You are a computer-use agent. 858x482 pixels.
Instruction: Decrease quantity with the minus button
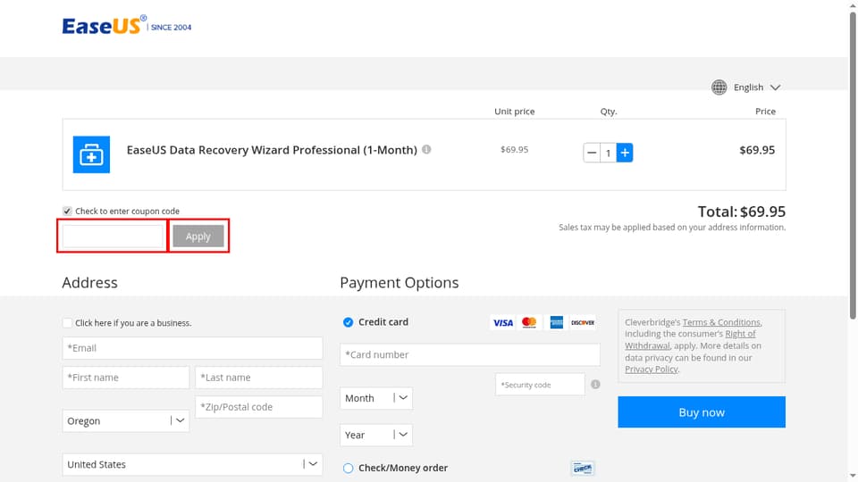pos(592,153)
